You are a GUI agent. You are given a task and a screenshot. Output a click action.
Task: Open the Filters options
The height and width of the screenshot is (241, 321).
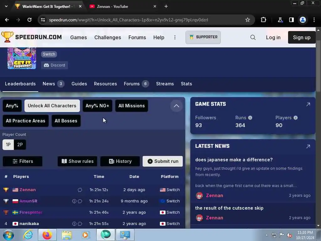click(x=23, y=161)
